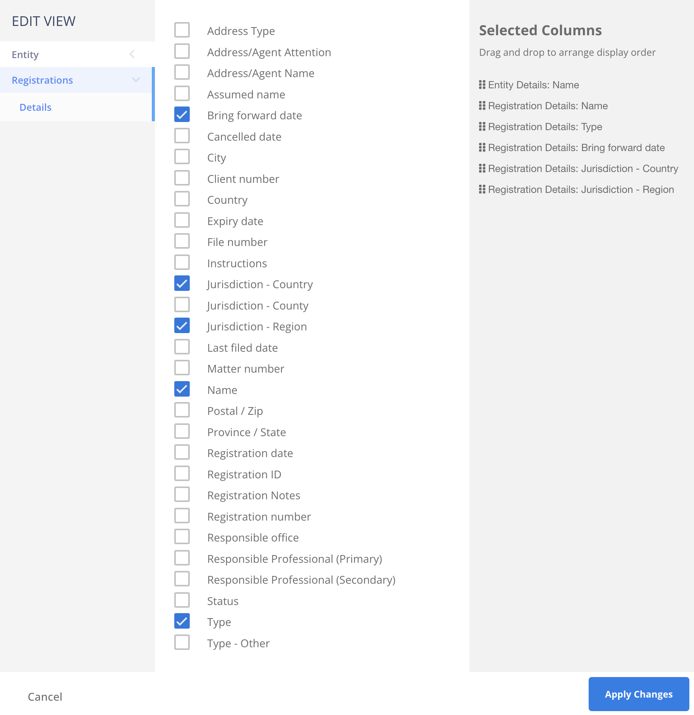Check the Registration number checkbox

(182, 516)
